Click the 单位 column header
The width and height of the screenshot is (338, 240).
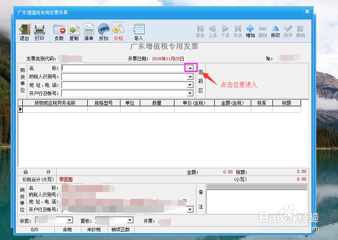tap(130, 103)
